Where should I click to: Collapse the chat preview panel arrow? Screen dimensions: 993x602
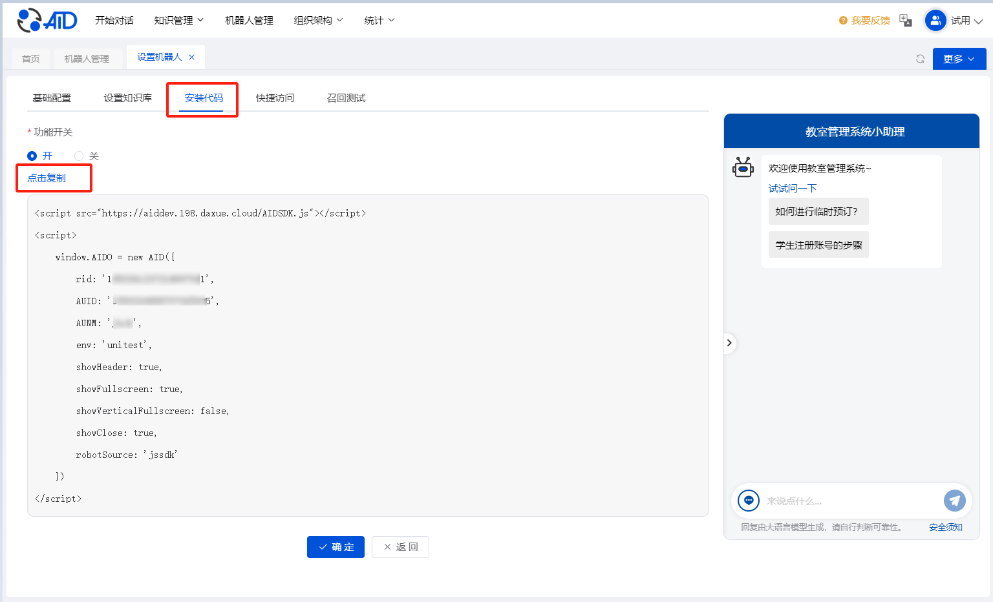pos(729,343)
